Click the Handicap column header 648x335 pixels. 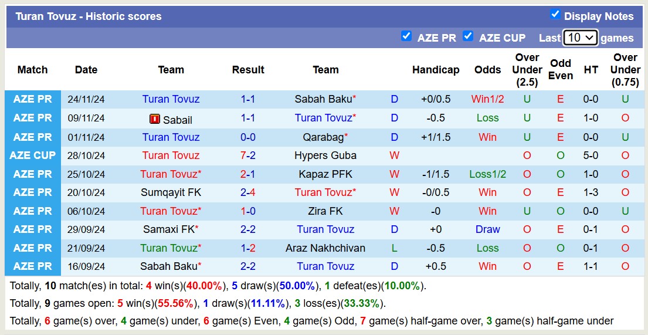pyautogui.click(x=436, y=70)
